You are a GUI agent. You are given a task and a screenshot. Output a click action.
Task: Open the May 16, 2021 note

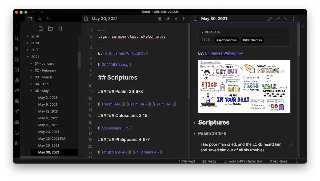49,118
